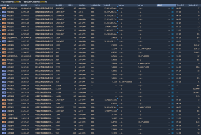Click the issuer name in row 151240.SH

(x=44, y=74)
